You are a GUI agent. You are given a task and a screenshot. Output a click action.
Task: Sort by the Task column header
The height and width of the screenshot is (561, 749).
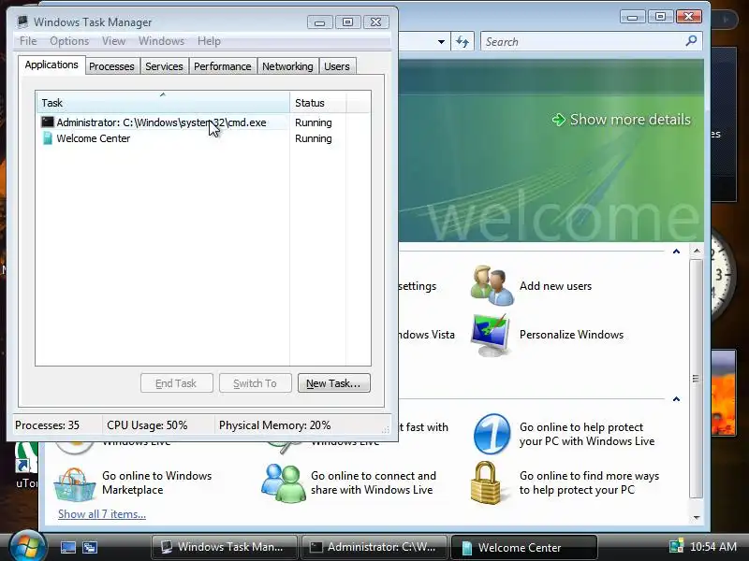pos(163,103)
